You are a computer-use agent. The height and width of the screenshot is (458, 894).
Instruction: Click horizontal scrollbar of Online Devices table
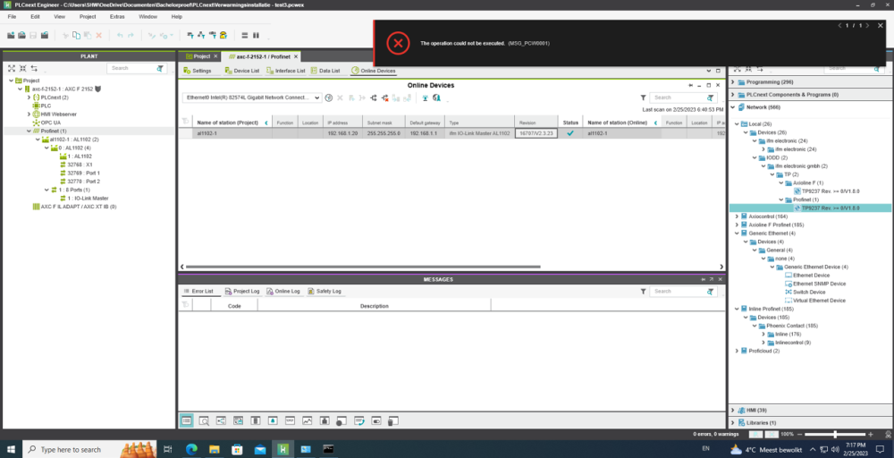point(362,267)
